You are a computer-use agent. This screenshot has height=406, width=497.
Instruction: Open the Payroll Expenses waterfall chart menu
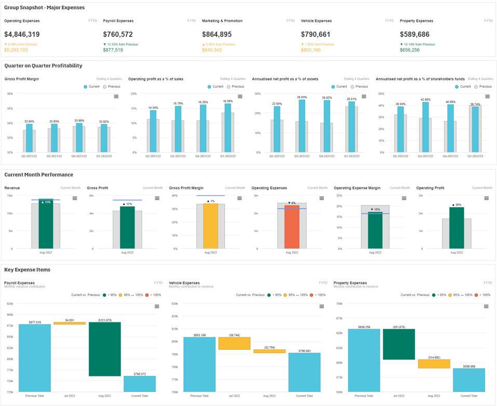pyautogui.click(x=157, y=306)
